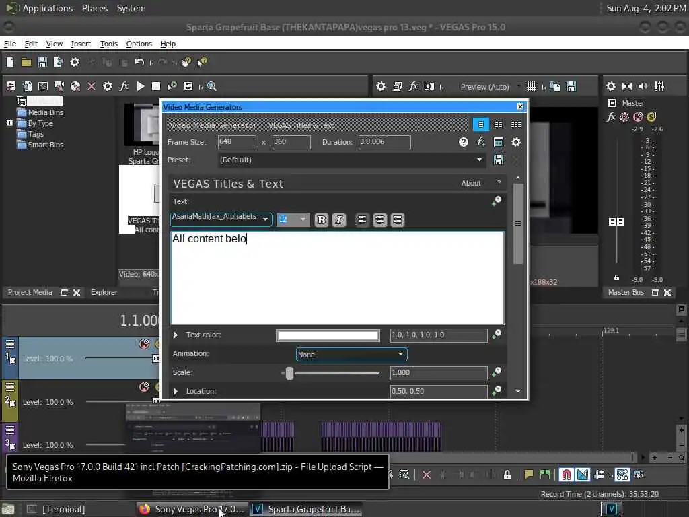Toggle bold text formatting

(x=321, y=220)
